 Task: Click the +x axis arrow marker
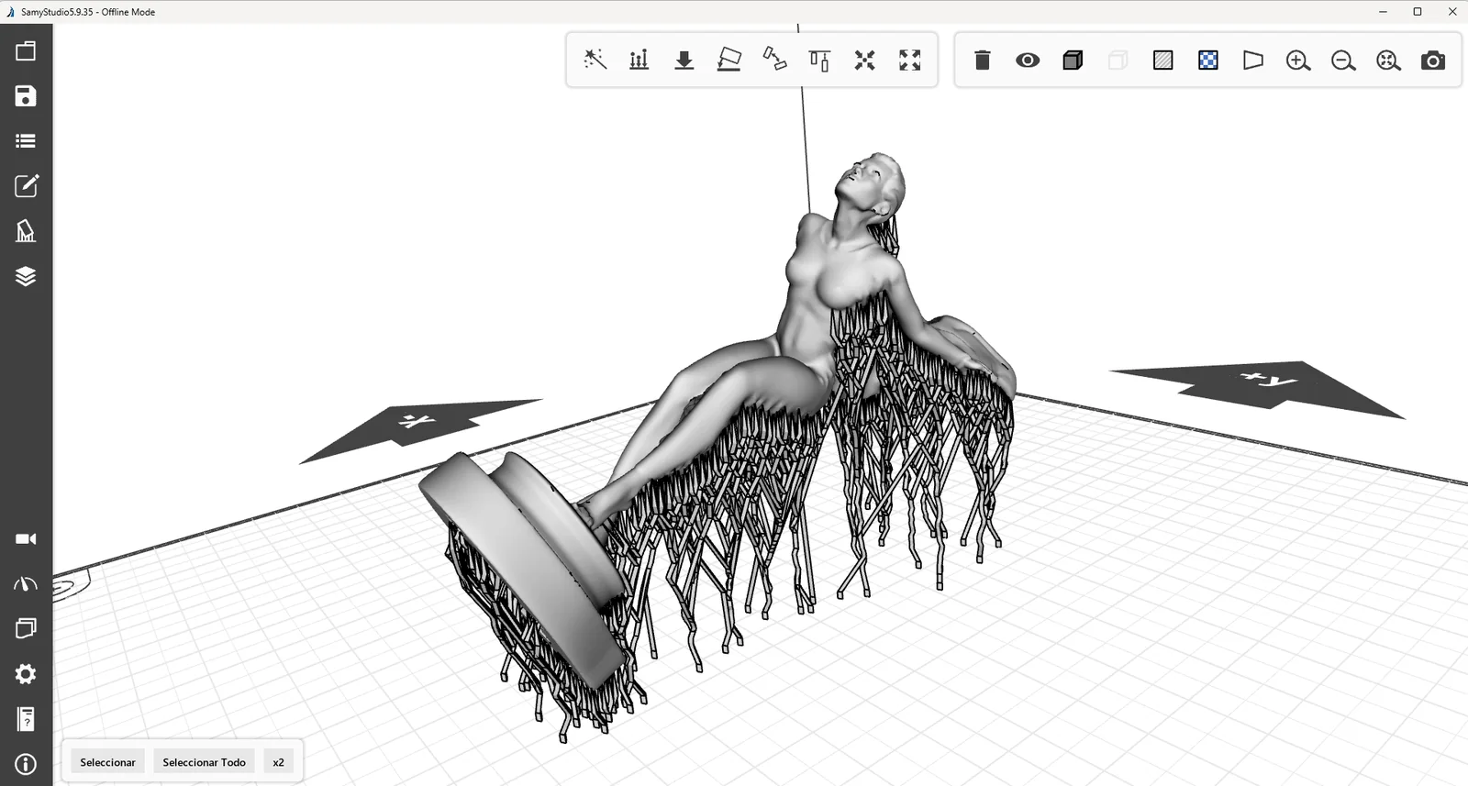pos(417,424)
